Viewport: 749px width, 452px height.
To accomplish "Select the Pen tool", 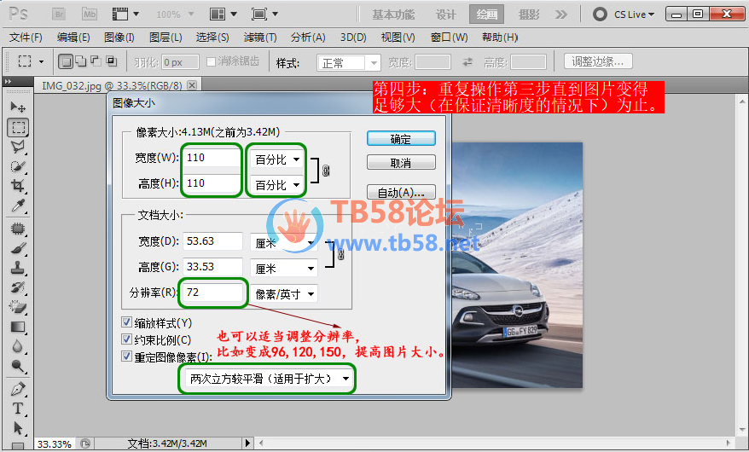I will (x=18, y=389).
